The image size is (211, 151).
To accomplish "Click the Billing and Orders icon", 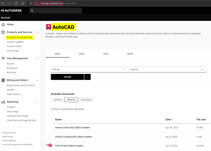I will 3,80.
